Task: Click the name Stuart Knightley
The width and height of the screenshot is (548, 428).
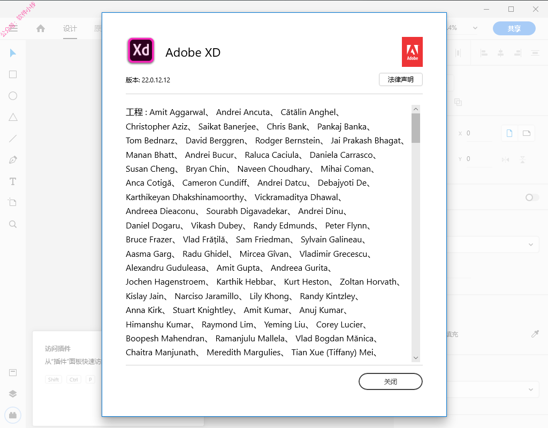Action: [203, 310]
